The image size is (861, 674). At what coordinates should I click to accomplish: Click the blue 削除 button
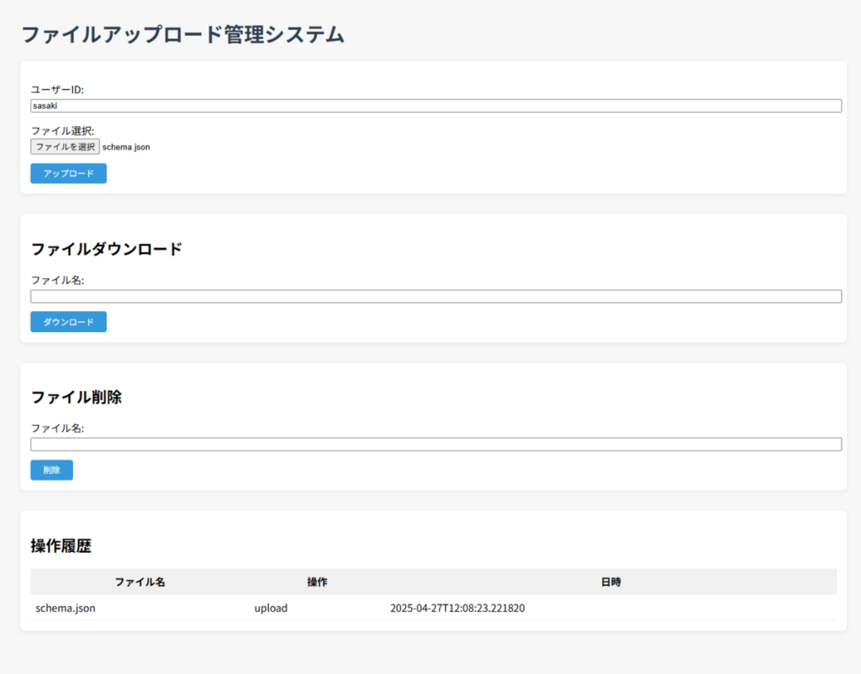pyautogui.click(x=51, y=470)
